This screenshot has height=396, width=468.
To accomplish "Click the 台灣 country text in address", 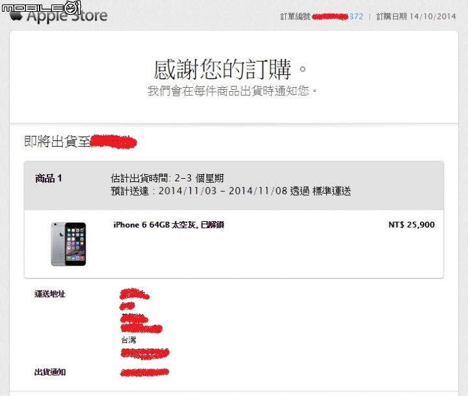I will (129, 340).
